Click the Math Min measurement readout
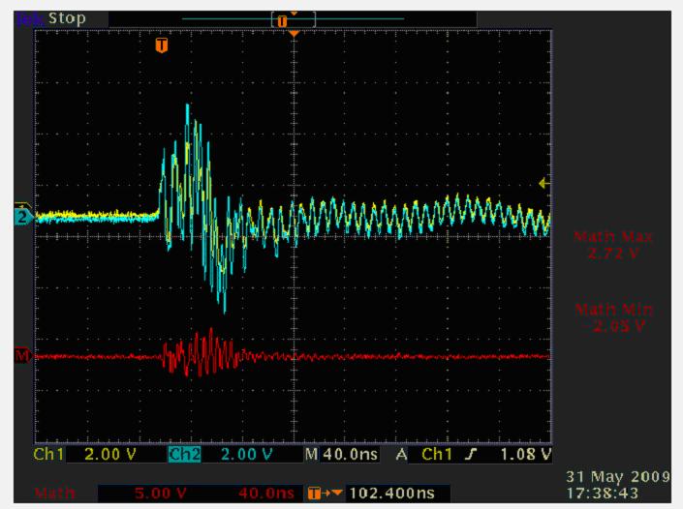Viewport: 683px width, 509px height. [x=612, y=317]
